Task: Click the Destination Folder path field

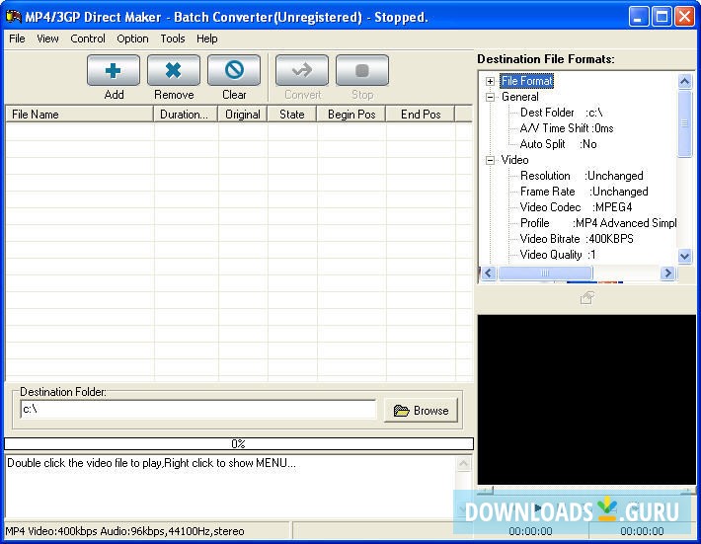Action: 198,409
